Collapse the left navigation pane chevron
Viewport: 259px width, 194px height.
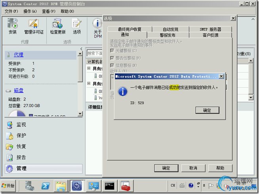tap(81, 49)
